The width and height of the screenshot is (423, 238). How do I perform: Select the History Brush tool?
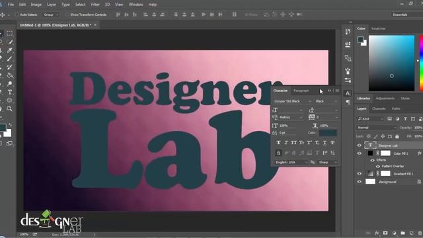10,67
